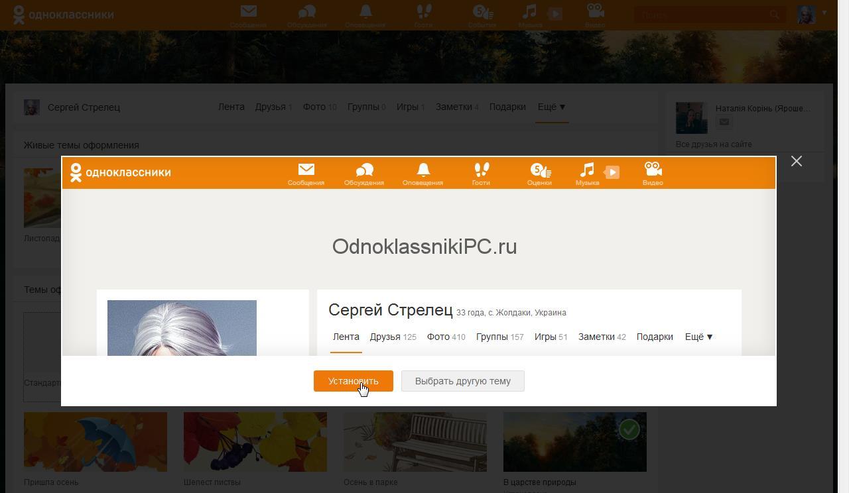Click profile photo in preview dialog
The height and width of the screenshot is (493, 849).
[x=182, y=328]
